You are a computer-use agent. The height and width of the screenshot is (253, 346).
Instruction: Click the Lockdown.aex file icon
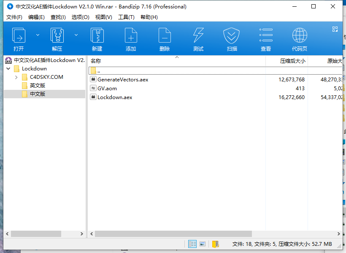[x=93, y=97]
